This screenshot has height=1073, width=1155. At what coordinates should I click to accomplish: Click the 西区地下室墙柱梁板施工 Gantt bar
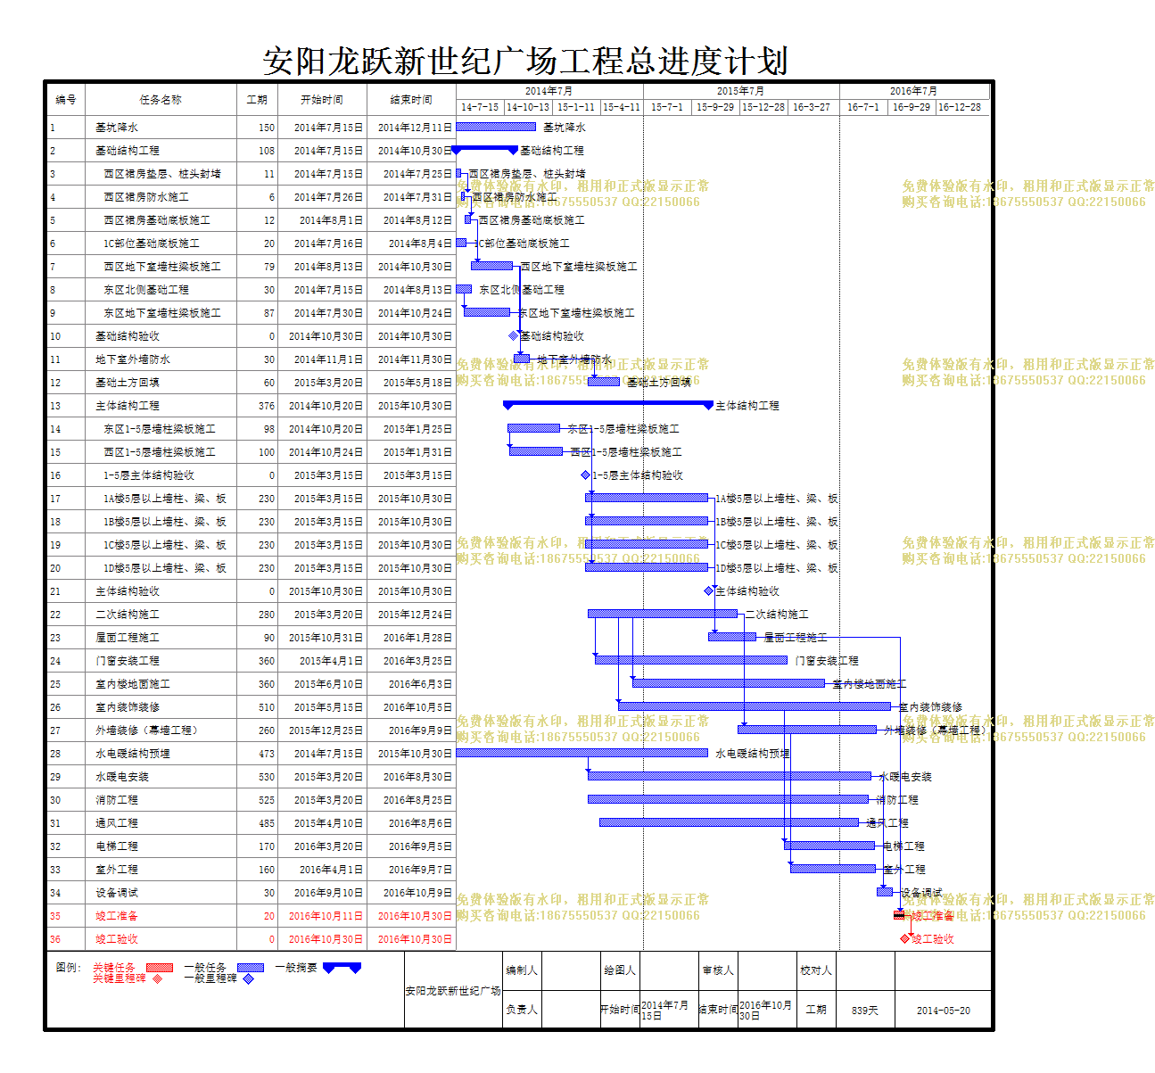492,266
